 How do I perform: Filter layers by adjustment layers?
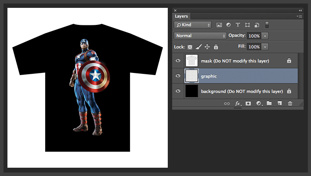tap(229, 25)
